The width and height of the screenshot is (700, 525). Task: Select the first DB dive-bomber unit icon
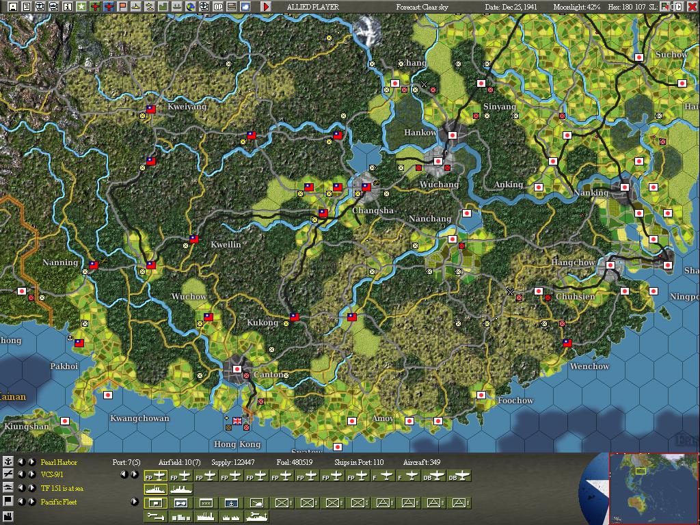coord(434,476)
